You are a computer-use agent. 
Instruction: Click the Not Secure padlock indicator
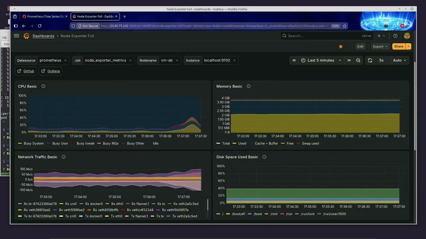point(88,26)
